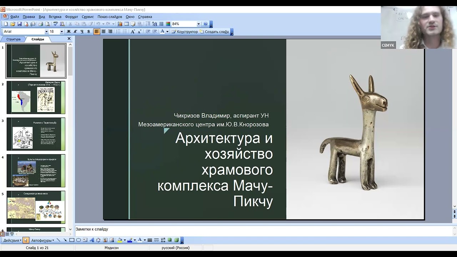Toggle text Shadow (S) formatting
Viewport: 457px width, 257px height.
click(x=89, y=31)
